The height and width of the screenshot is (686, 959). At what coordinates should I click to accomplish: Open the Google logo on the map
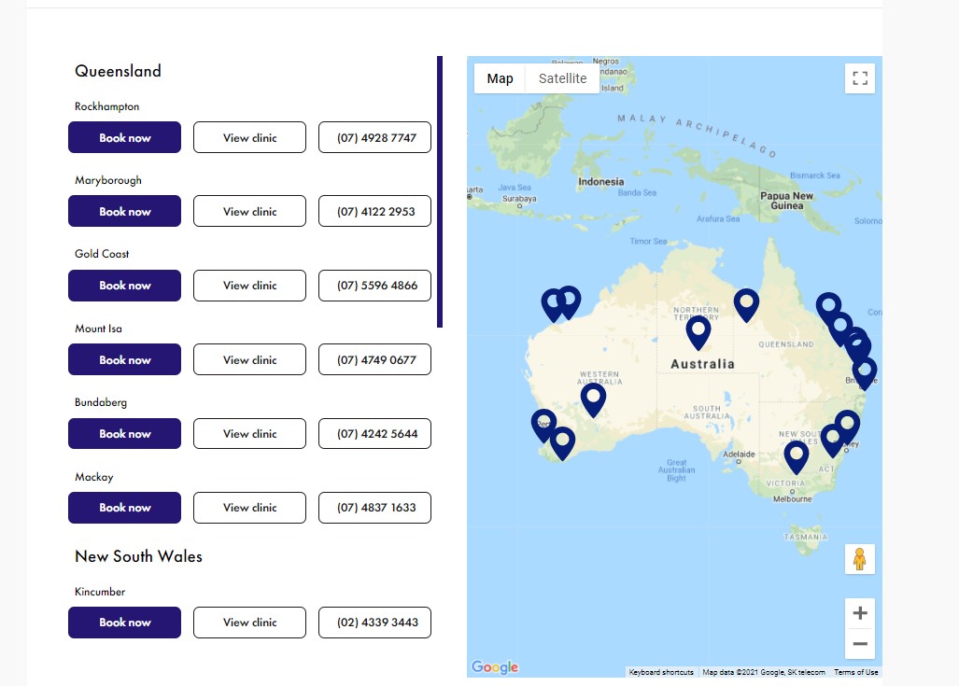495,666
